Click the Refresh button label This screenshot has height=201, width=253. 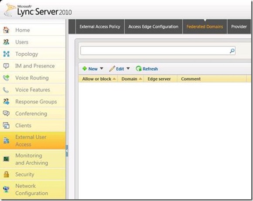[150, 69]
